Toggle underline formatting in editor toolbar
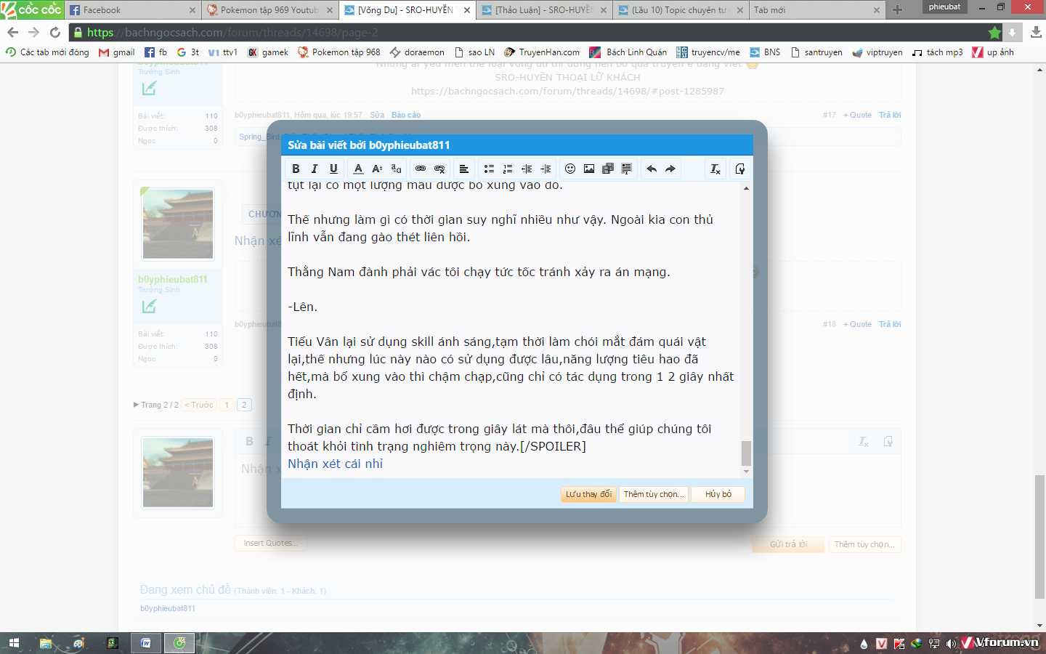This screenshot has width=1046, height=654. tap(333, 169)
